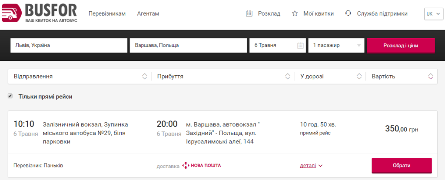The height and width of the screenshot is (180, 445).
Task: Open the UK language dropdown
Action: pyautogui.click(x=433, y=13)
